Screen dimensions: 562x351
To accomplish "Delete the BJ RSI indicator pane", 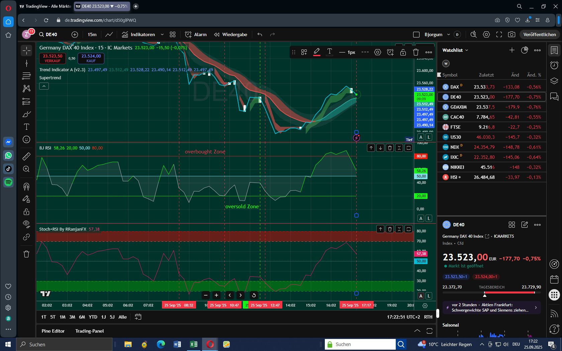I will 390,148.
